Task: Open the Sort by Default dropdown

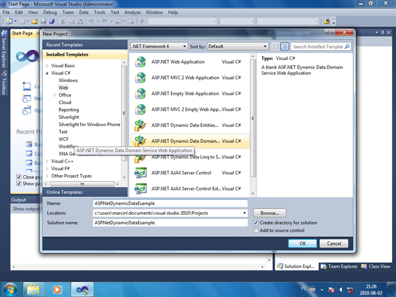Action: [x=238, y=46]
